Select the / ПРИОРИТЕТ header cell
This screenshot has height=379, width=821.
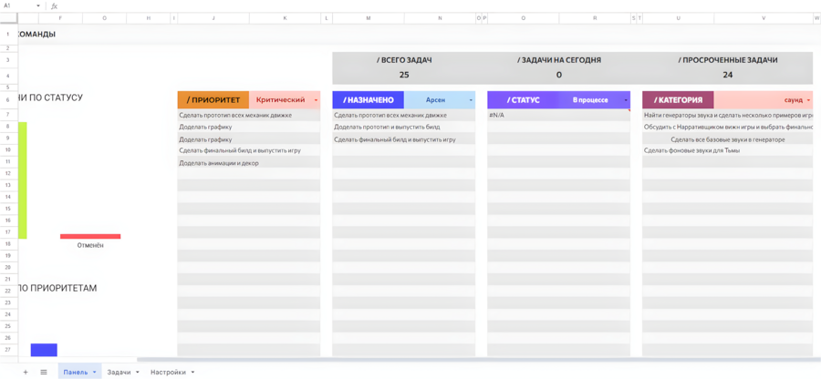click(213, 100)
